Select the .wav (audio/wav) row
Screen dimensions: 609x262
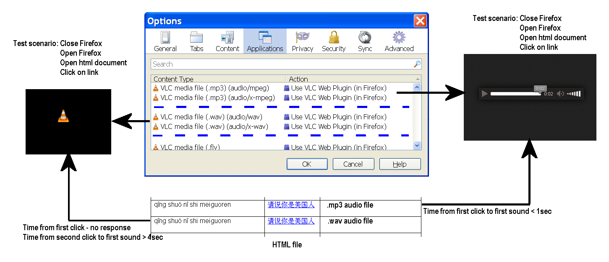click(282, 117)
